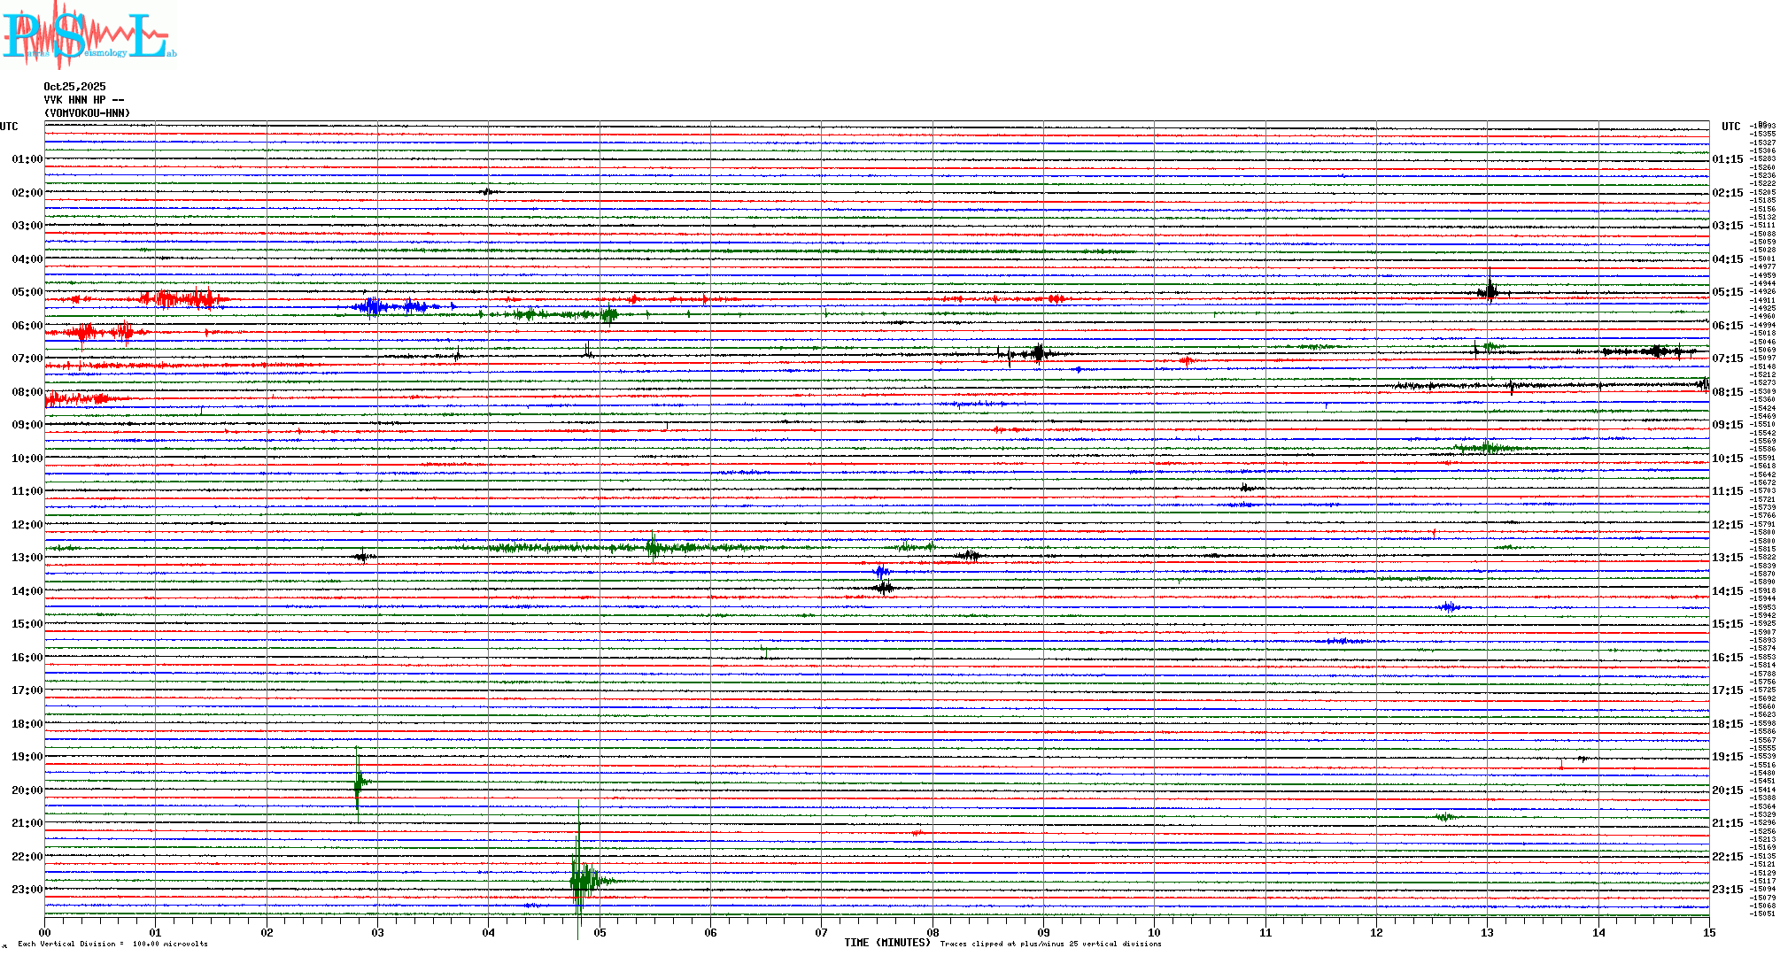Click the green spike event near 19:45

pos(358,782)
